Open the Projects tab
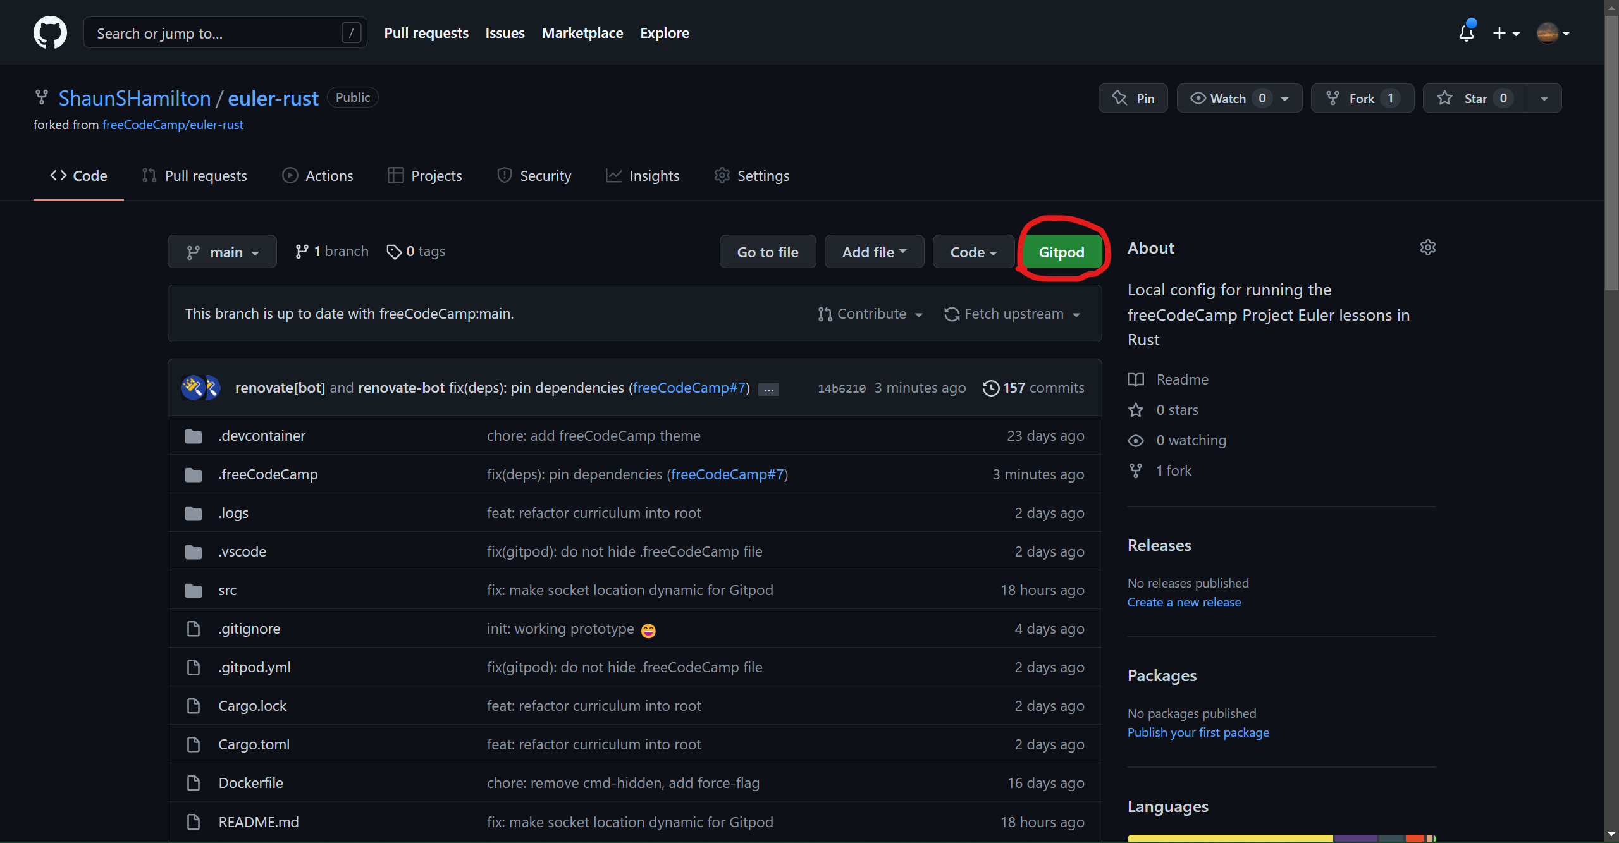1619x843 pixels. tap(425, 176)
